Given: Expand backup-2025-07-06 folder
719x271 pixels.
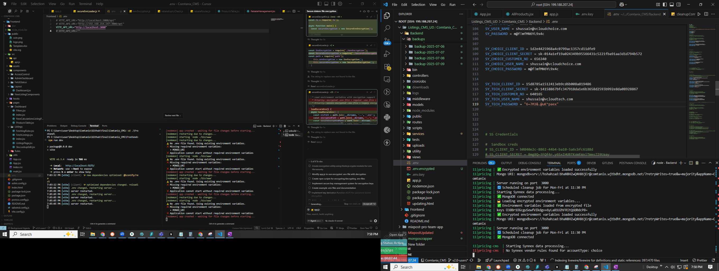Looking at the screenshot, I should point(405,46).
